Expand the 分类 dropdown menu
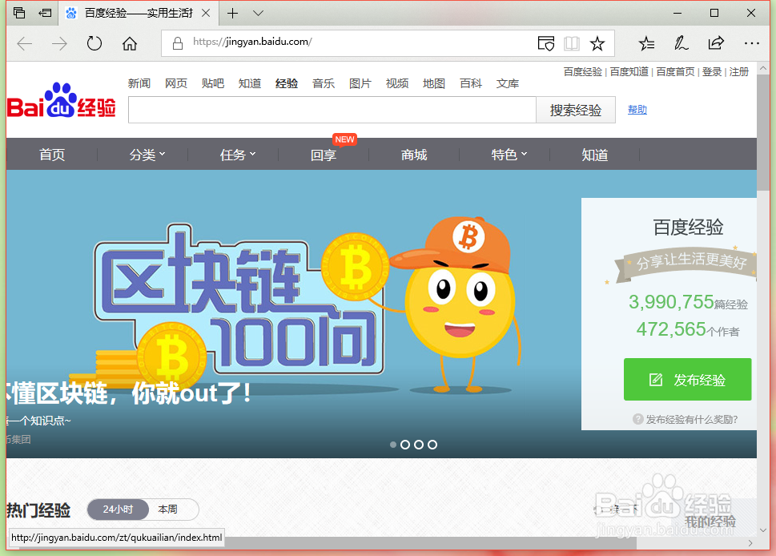 pyautogui.click(x=147, y=155)
